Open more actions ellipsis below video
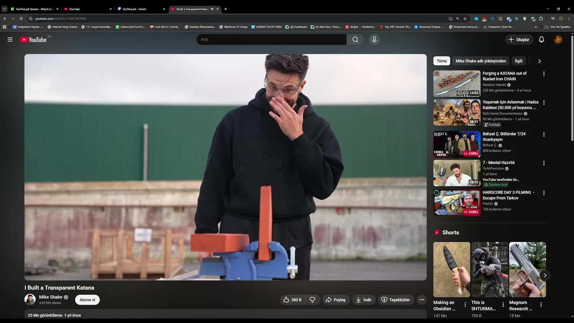The width and height of the screenshot is (574, 323). [422, 300]
